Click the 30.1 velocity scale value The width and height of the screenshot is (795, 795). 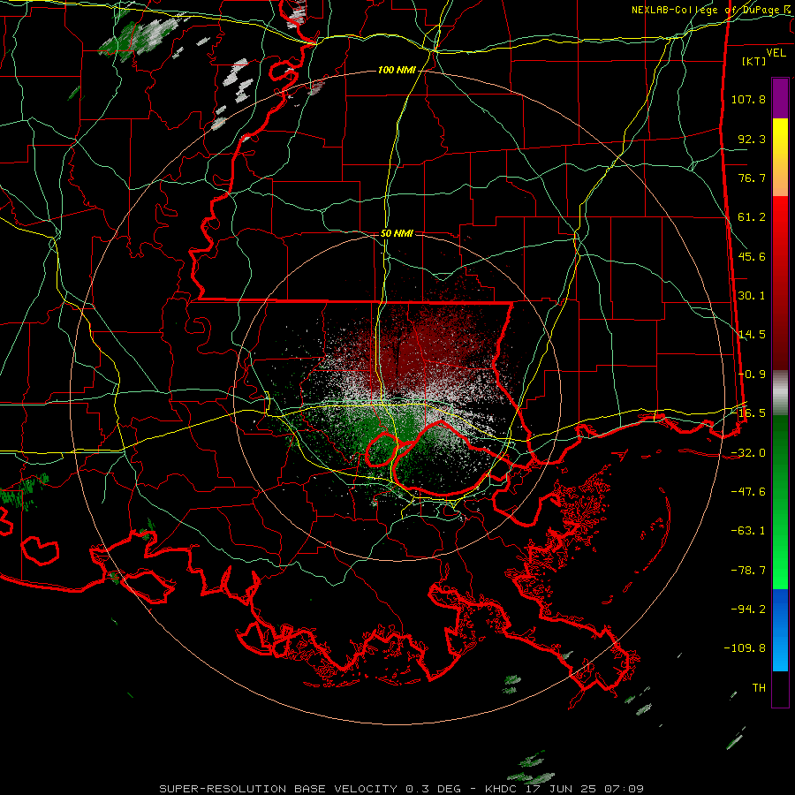752,296
